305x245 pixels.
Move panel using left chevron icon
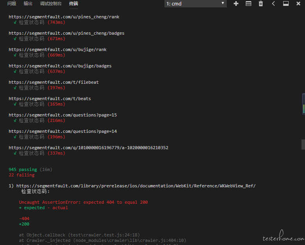[x=273, y=4]
